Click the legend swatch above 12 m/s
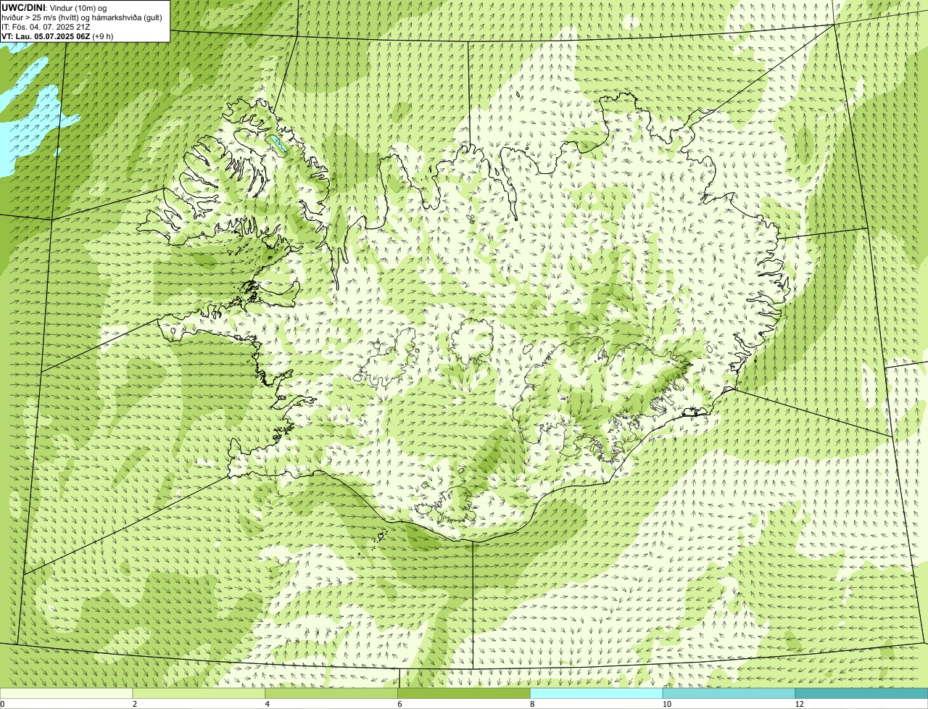The width and height of the screenshot is (928, 709). coord(862,693)
